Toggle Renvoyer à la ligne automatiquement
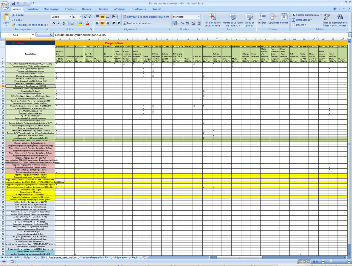Viewport: 352px width, 266px height. point(146,17)
